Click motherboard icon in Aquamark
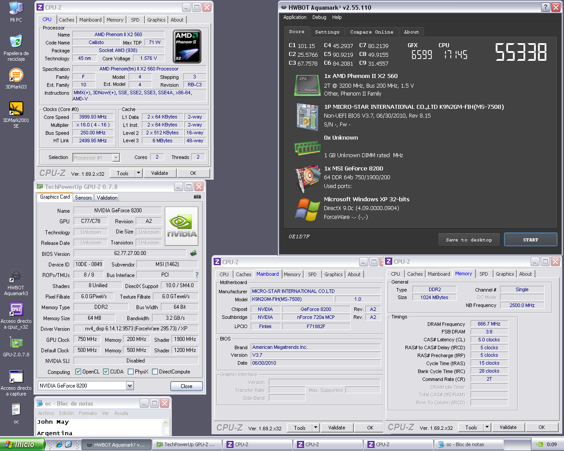This screenshot has width=564, height=451. [x=307, y=117]
